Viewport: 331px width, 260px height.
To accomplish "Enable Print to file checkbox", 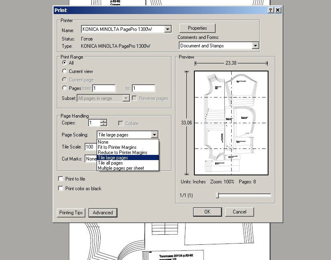I will (x=61, y=179).
